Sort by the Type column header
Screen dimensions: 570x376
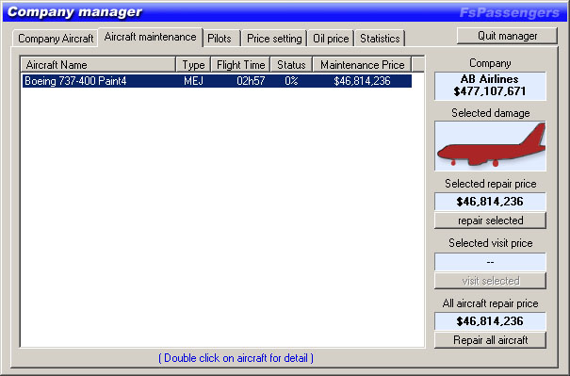193,65
